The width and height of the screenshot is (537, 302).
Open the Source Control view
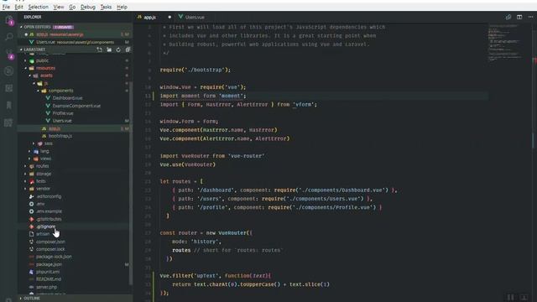[x=9, y=54]
